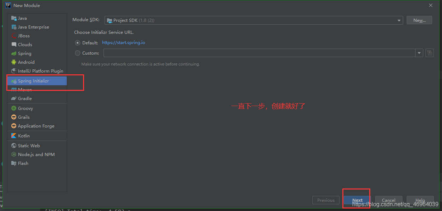Choose the Custom service URL radio
This screenshot has height=211, width=442.
pyautogui.click(x=78, y=53)
